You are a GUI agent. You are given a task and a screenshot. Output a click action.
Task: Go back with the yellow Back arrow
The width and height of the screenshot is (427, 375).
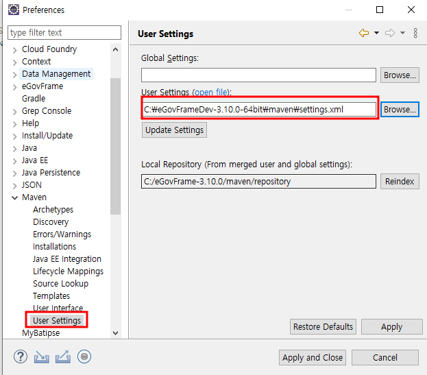pyautogui.click(x=364, y=33)
